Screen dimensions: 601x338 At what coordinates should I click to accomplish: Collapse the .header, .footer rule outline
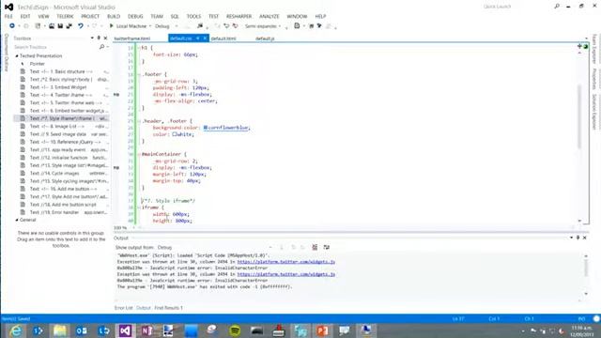coord(139,121)
